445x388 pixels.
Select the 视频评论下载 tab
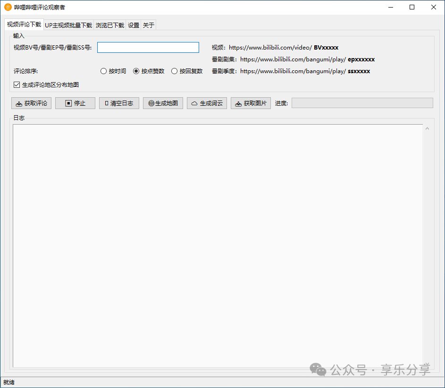tap(24, 25)
